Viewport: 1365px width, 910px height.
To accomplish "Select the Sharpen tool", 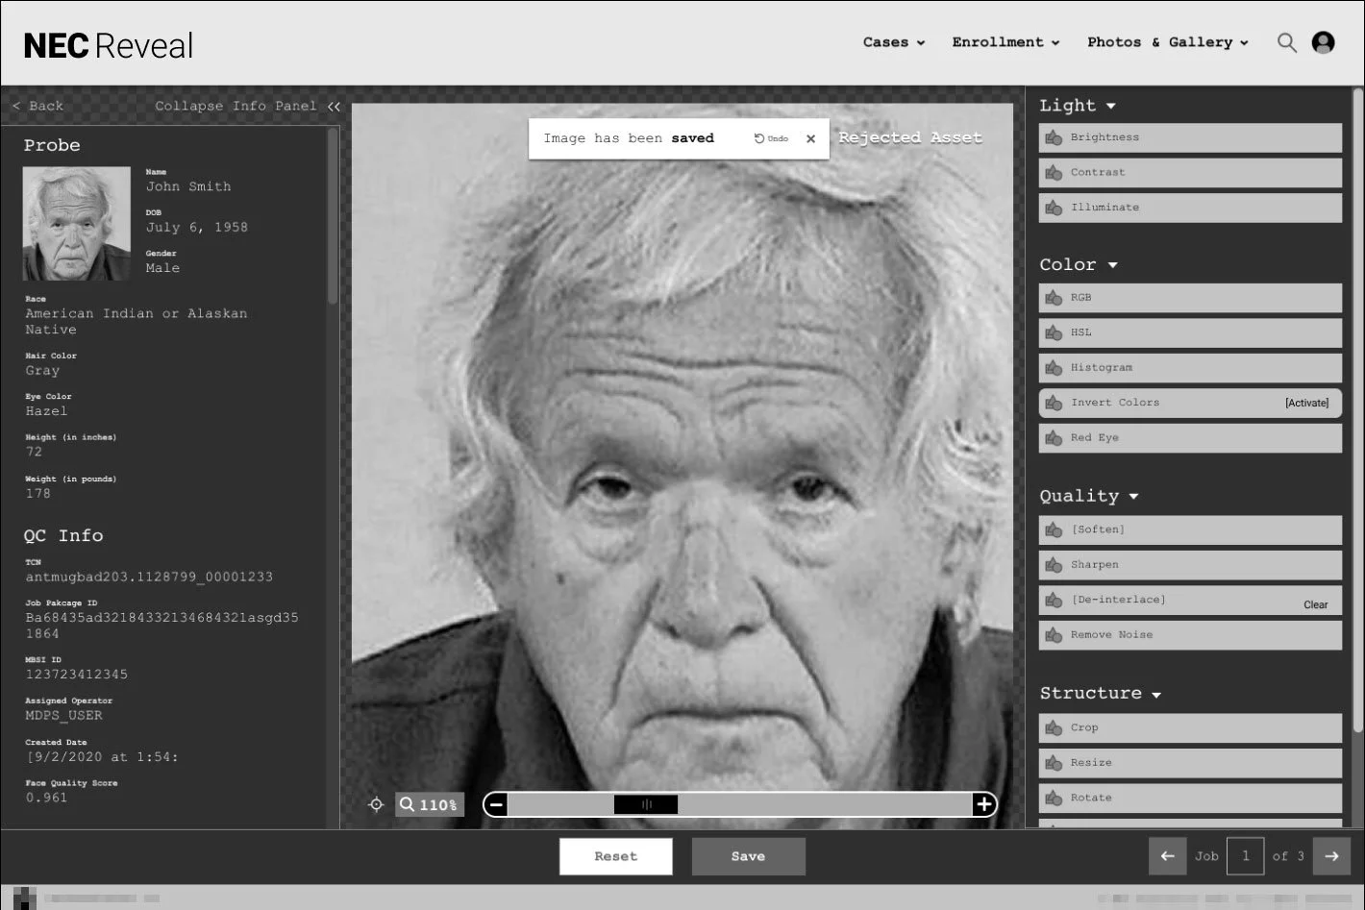I will click(x=1190, y=565).
